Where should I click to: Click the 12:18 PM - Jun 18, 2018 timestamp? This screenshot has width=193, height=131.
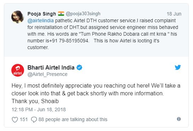[39, 109]
